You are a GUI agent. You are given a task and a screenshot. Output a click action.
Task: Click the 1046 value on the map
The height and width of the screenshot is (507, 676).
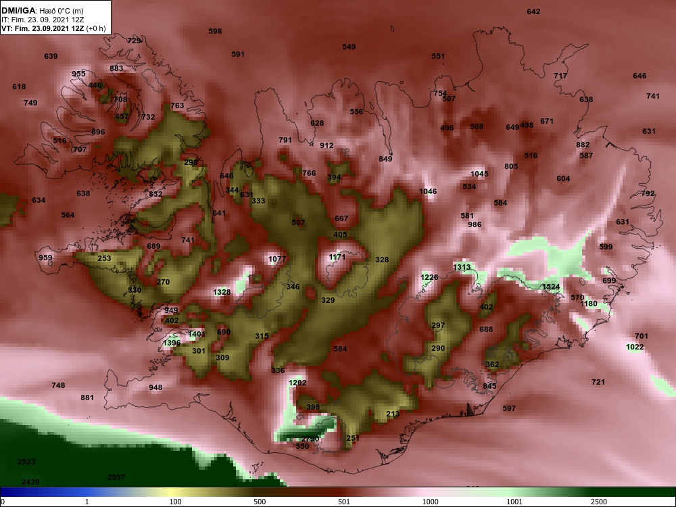tap(428, 191)
